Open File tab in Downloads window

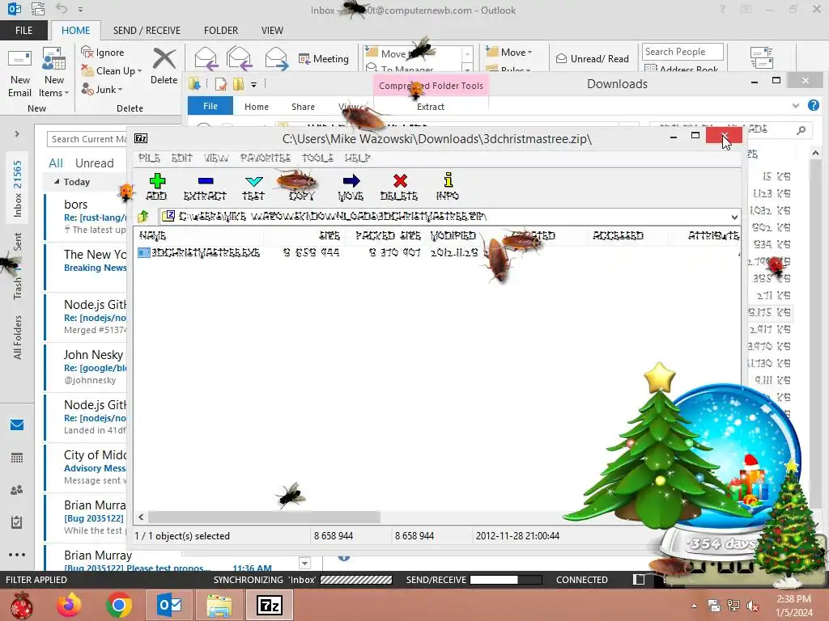point(210,106)
